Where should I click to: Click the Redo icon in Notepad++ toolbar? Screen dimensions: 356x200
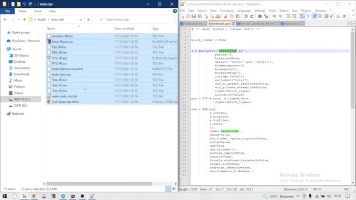[x=252, y=16]
